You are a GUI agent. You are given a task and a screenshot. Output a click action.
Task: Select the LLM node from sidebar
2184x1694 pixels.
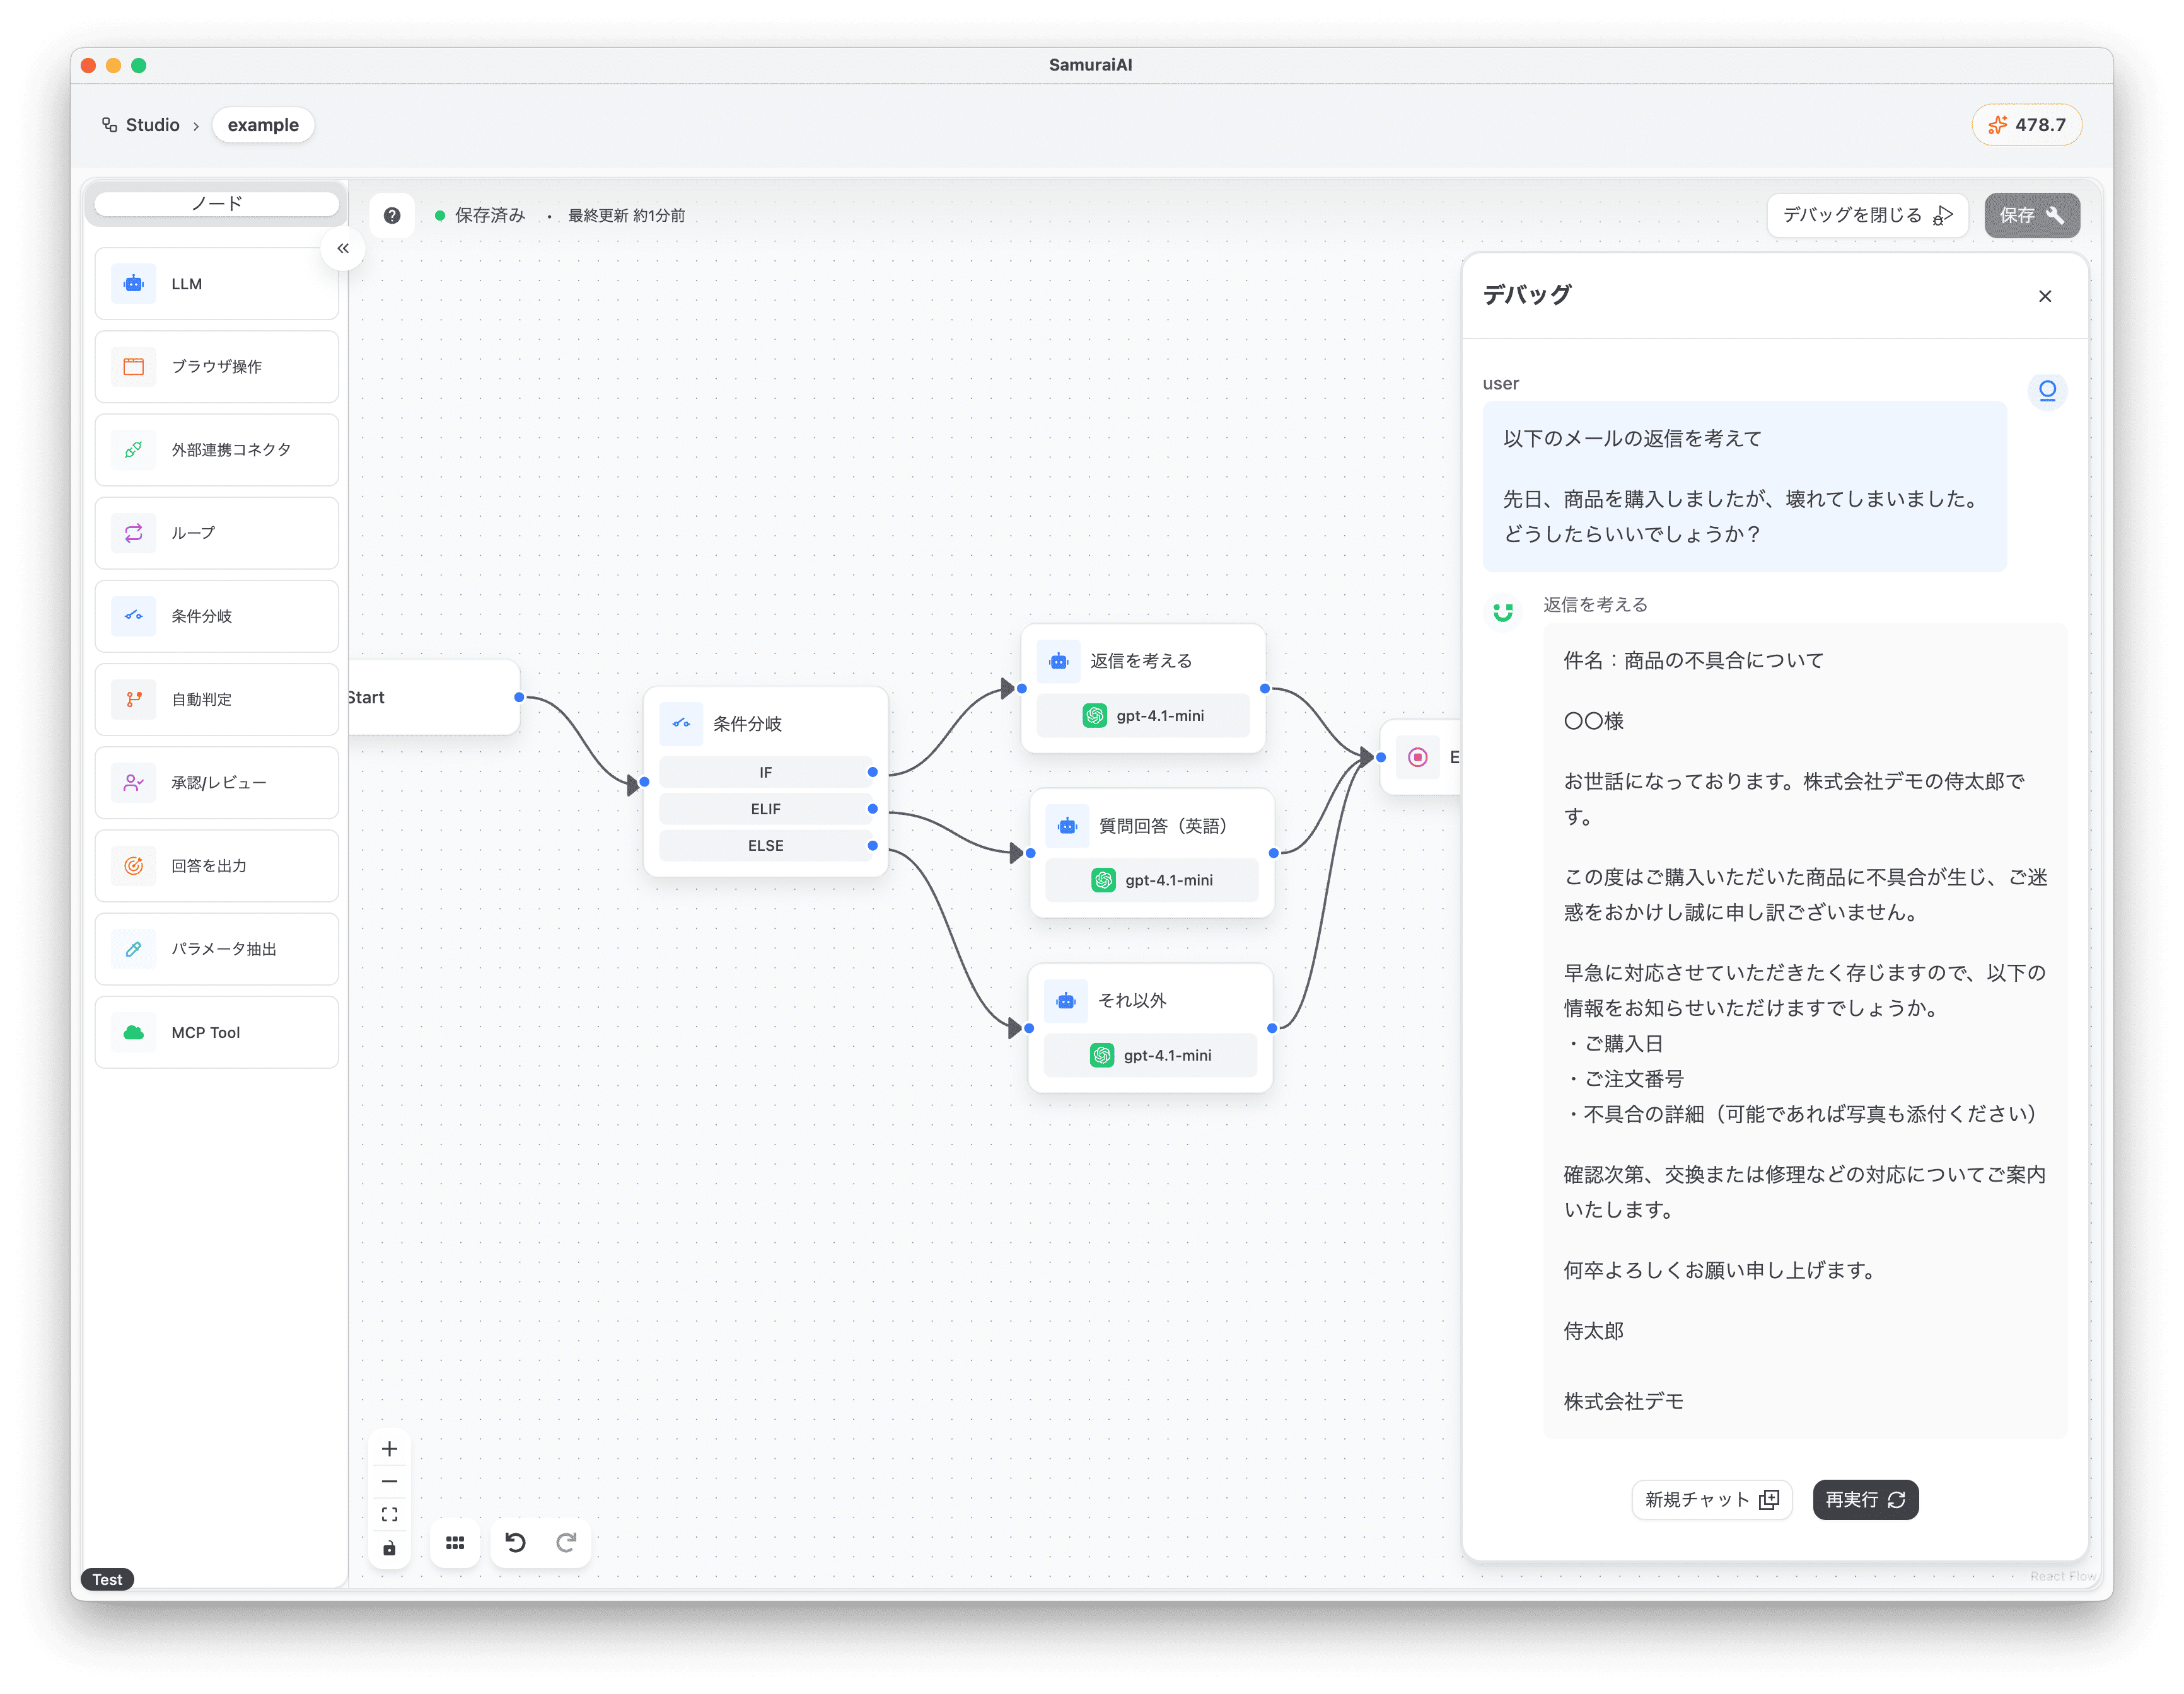(216, 284)
